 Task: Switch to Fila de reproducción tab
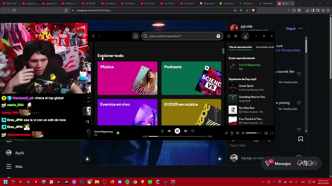pyautogui.click(x=240, y=47)
